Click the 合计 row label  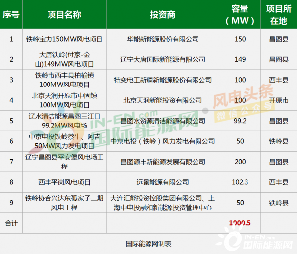pyautogui.click(x=11, y=223)
